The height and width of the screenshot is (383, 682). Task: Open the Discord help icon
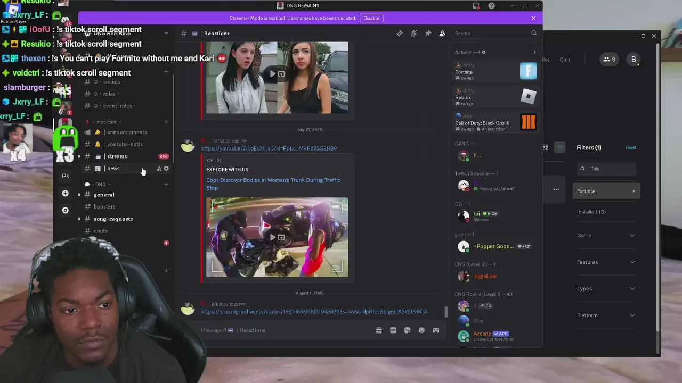tap(492, 6)
